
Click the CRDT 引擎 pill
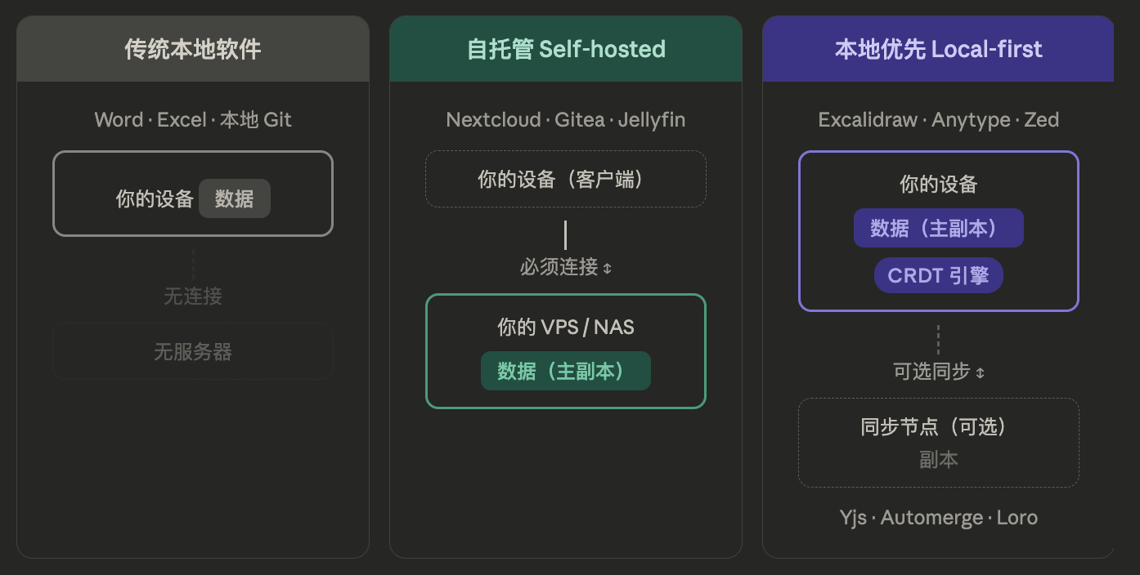(x=938, y=275)
